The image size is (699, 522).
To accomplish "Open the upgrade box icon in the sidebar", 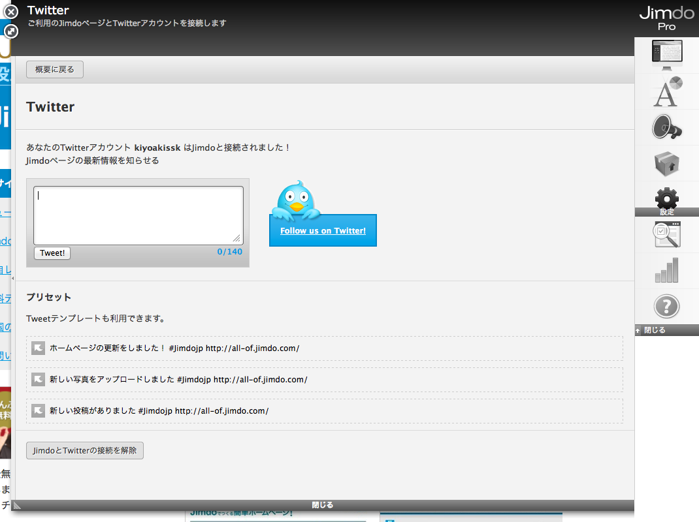I will pyautogui.click(x=667, y=163).
